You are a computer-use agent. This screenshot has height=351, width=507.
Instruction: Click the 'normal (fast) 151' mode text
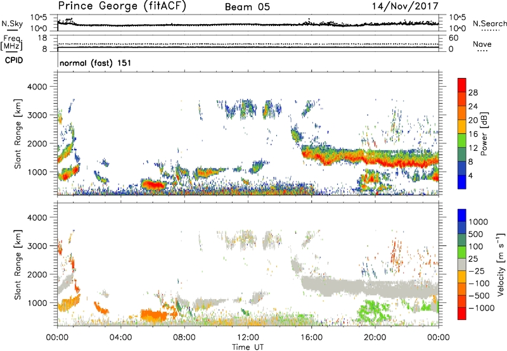[96, 63]
